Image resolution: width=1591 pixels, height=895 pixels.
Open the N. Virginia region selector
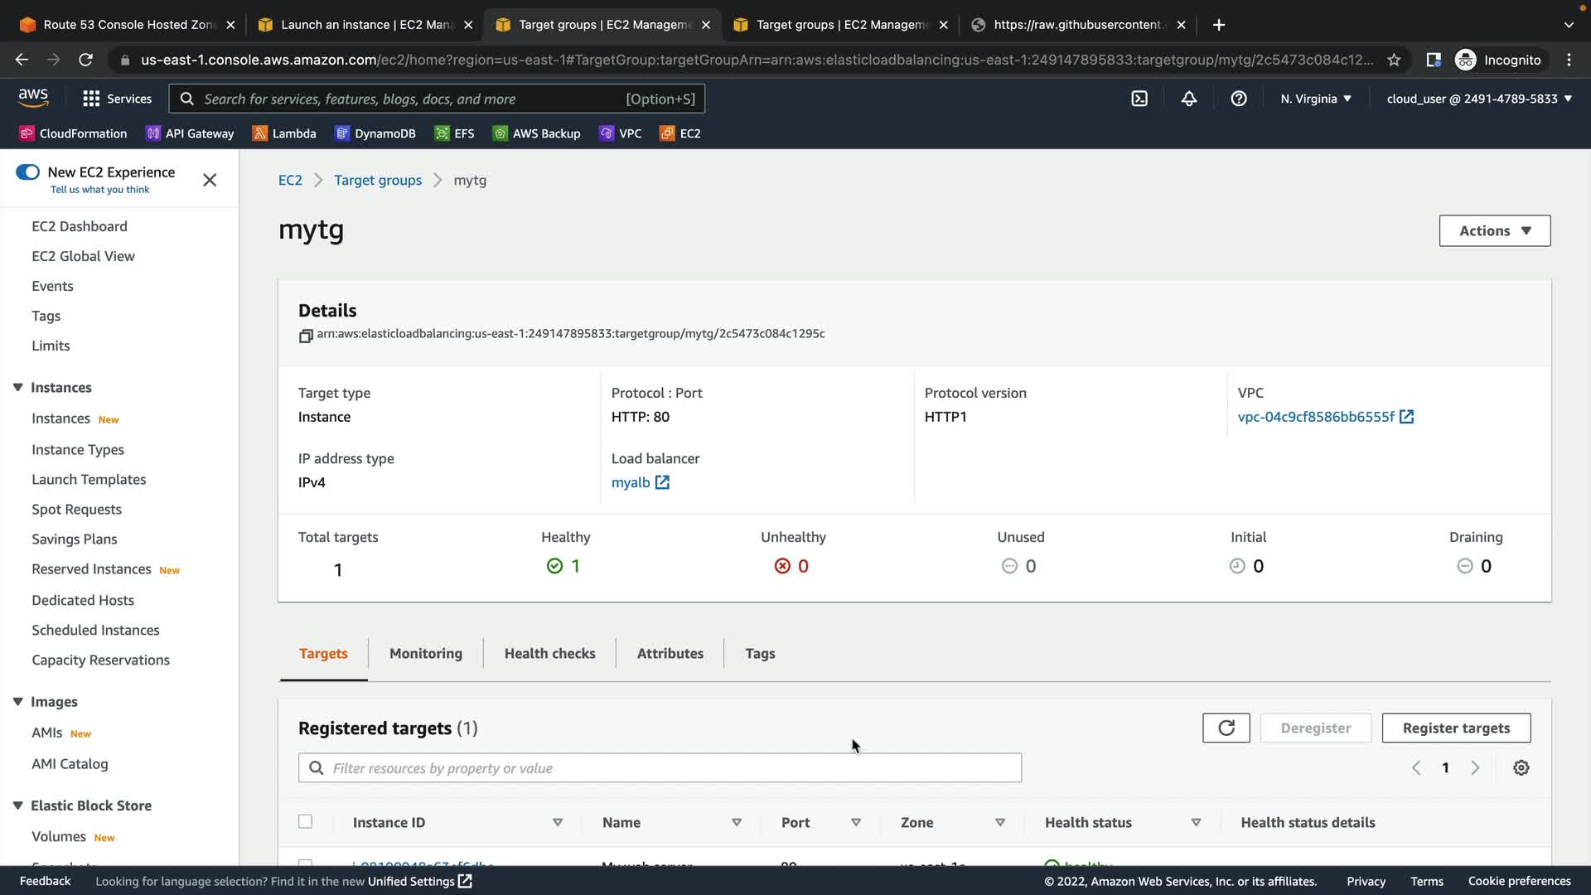(1315, 99)
